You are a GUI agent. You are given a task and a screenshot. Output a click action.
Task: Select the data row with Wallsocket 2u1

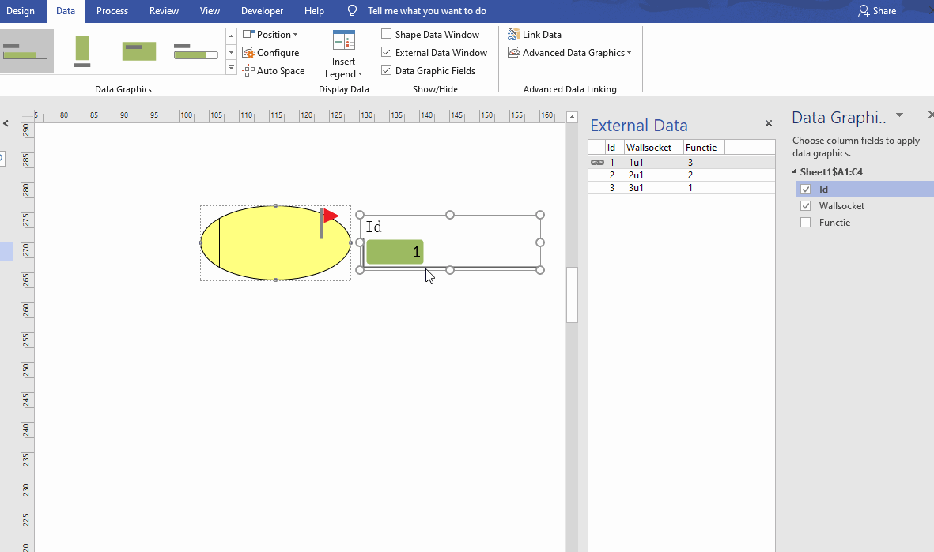tap(682, 175)
